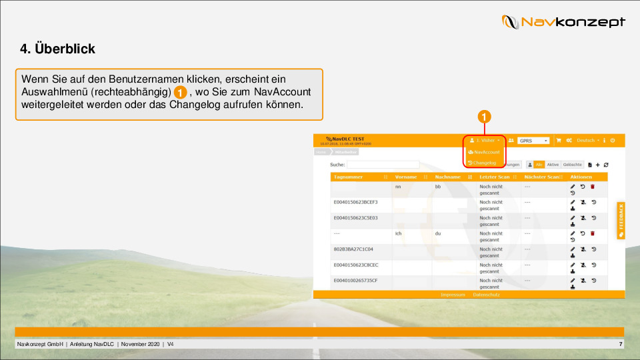Click the Nachname cell "bb"
This screenshot has width=640, height=360.
pyautogui.click(x=438, y=187)
